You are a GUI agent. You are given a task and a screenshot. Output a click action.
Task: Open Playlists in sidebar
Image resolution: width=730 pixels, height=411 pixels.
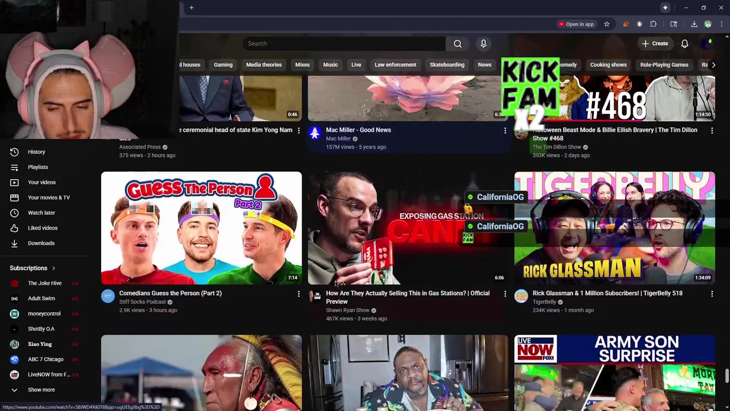point(38,167)
